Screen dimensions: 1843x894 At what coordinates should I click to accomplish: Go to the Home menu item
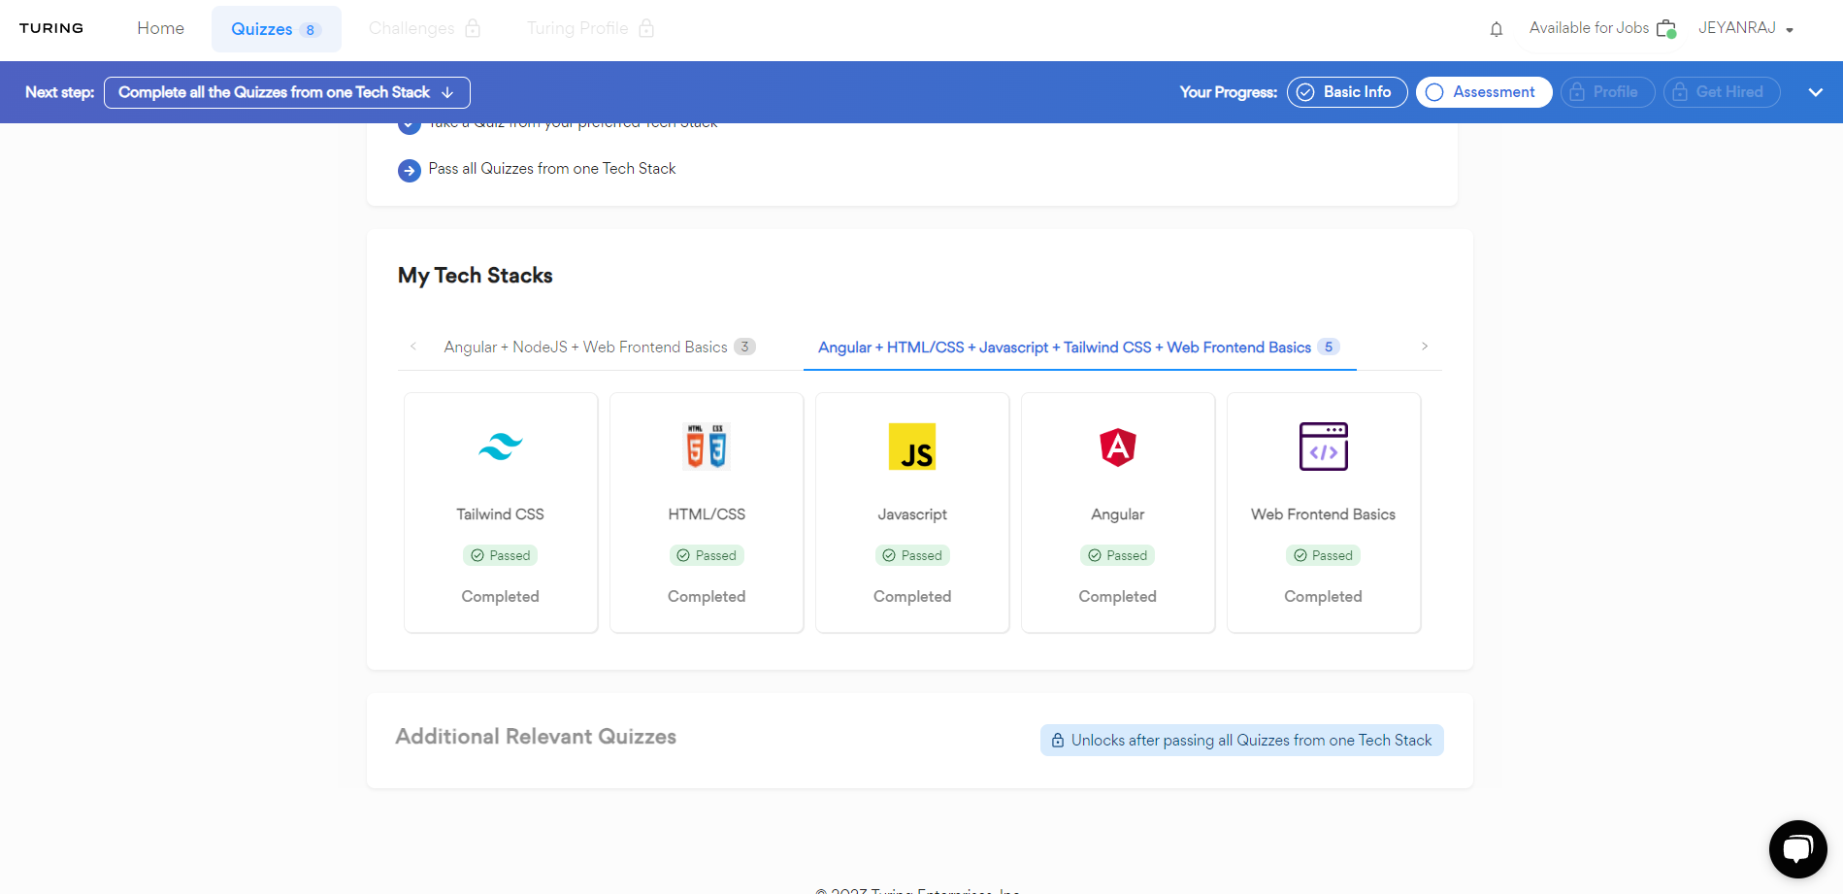click(160, 28)
